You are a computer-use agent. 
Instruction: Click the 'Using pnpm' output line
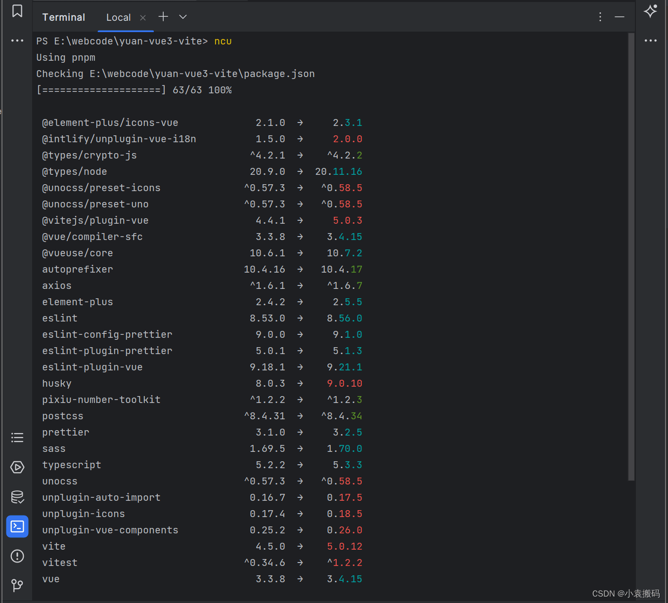coord(66,57)
